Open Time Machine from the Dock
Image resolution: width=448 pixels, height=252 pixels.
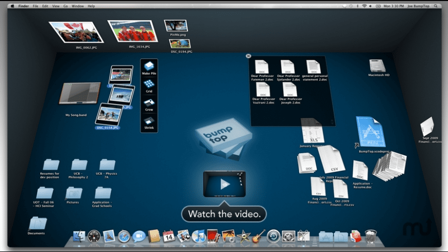[x=273, y=236]
